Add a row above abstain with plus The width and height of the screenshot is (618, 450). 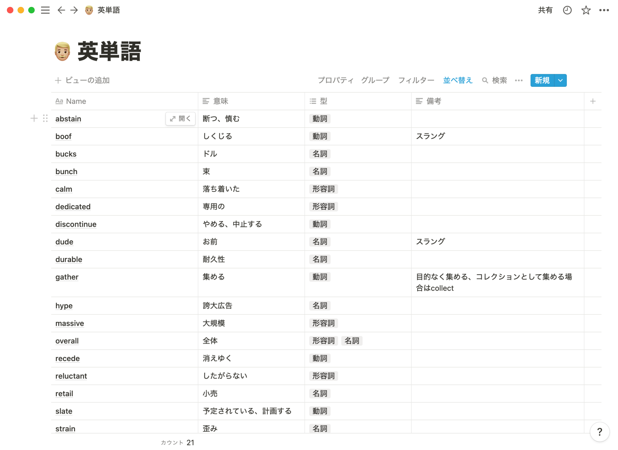34,118
